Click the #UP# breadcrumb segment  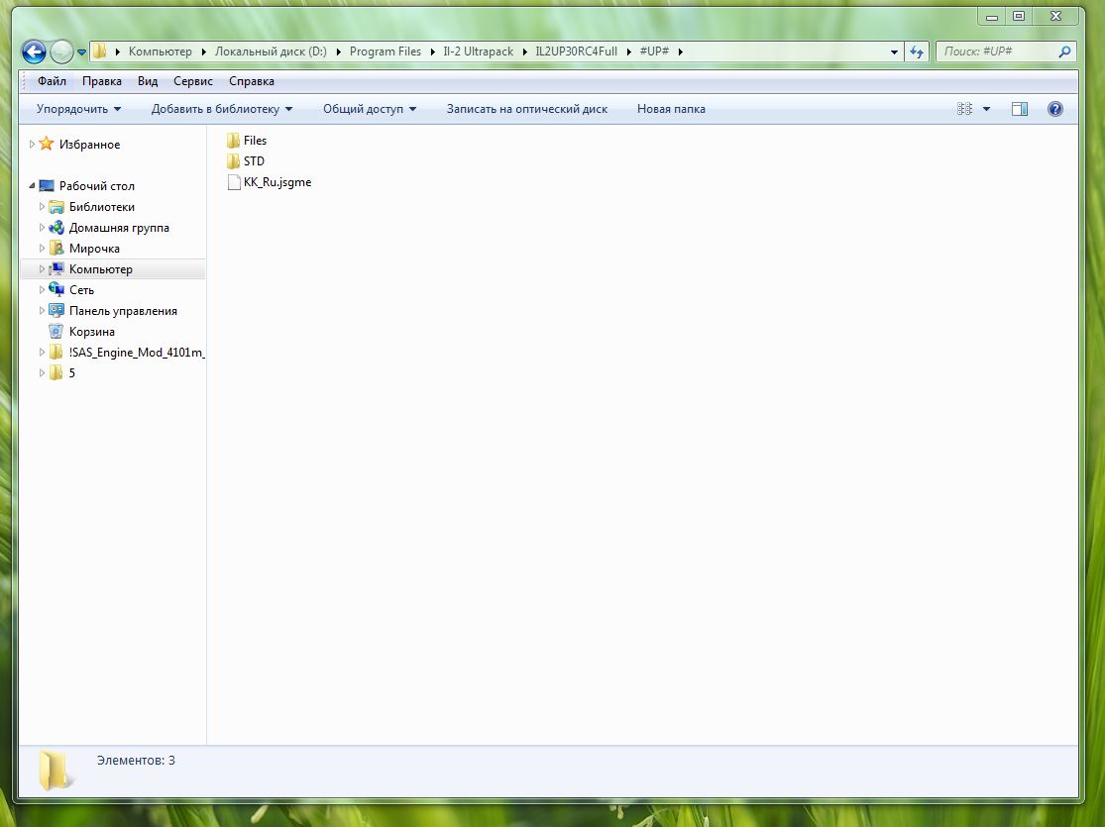click(x=654, y=52)
